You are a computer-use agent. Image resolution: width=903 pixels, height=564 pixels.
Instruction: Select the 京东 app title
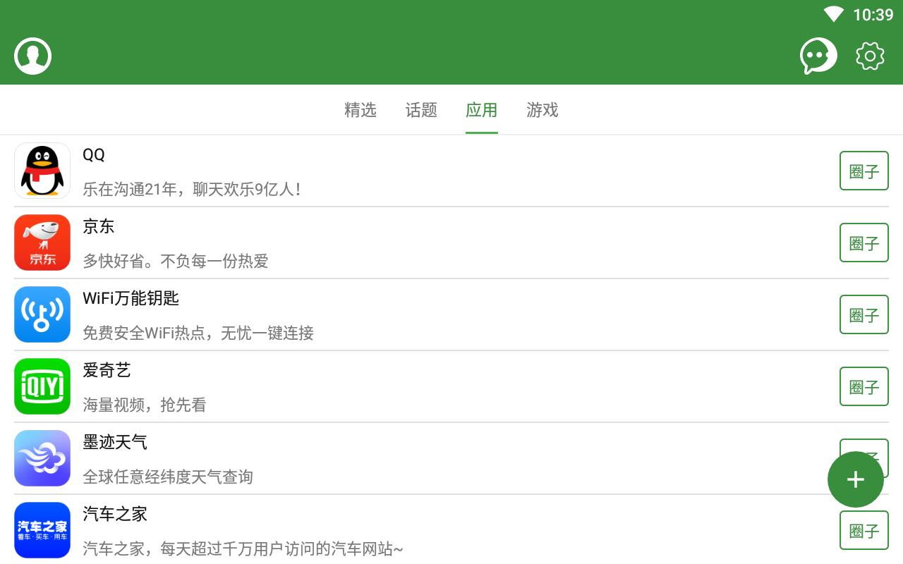(99, 226)
